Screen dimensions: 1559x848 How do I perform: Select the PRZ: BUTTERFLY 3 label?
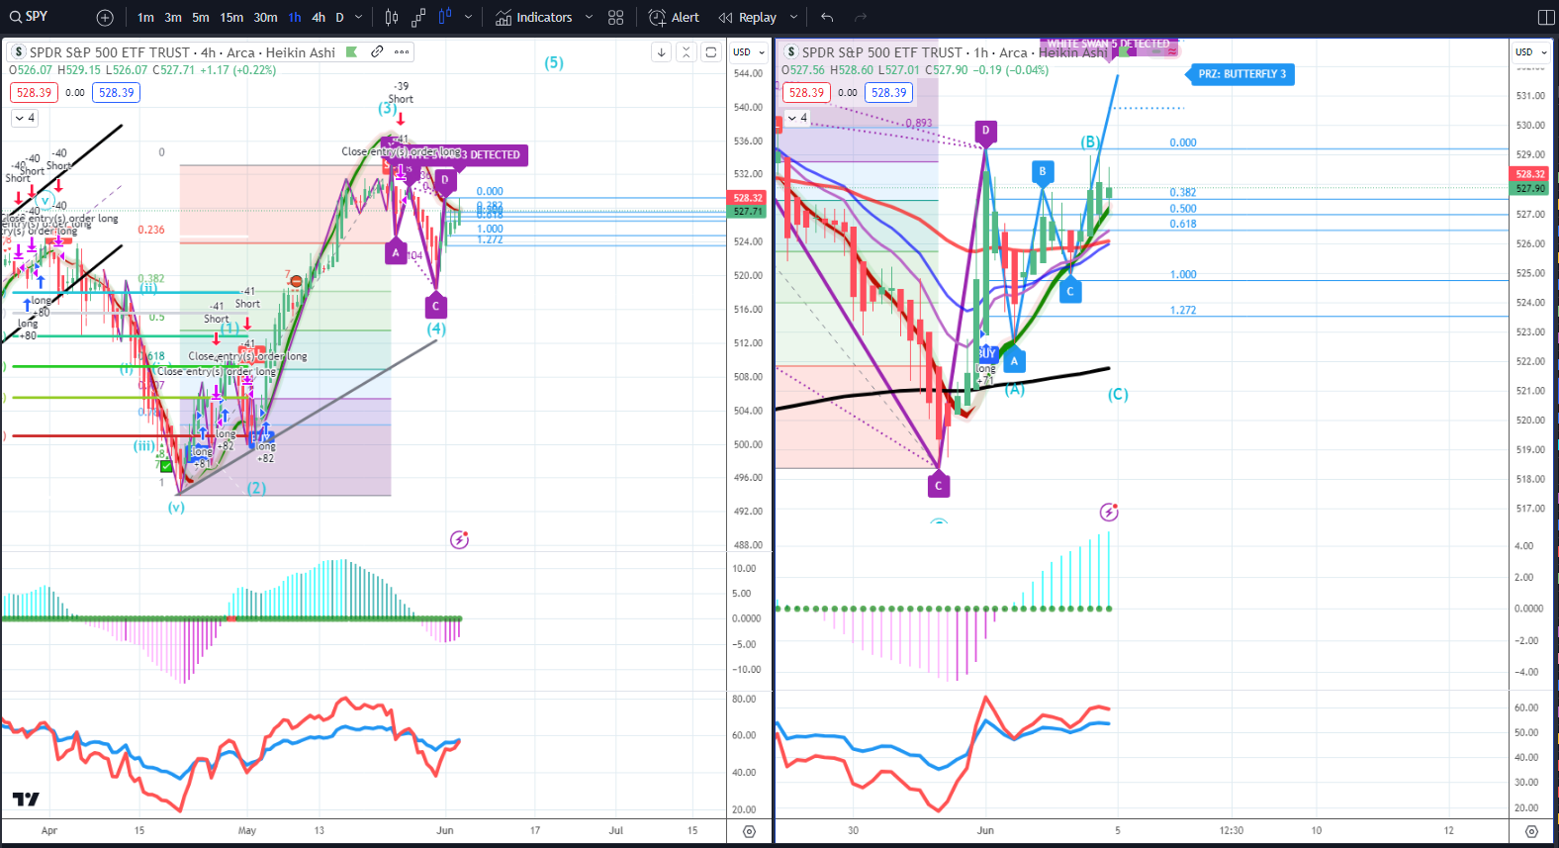pos(1240,74)
